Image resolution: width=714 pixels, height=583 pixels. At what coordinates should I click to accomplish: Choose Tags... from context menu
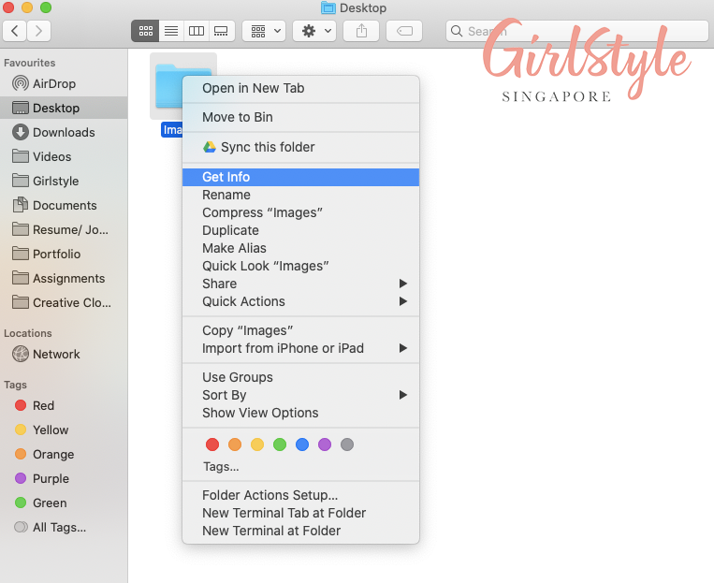[300, 467]
